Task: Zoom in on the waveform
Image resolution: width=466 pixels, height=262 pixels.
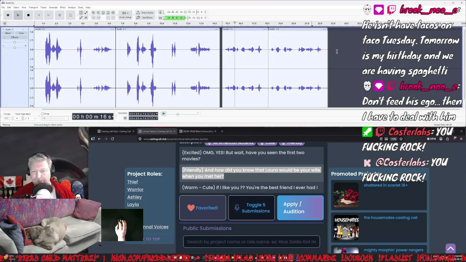Action: coord(93,13)
